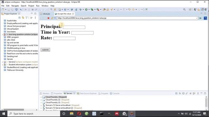
Task: Click the submit button
Action: [x=45, y=50]
